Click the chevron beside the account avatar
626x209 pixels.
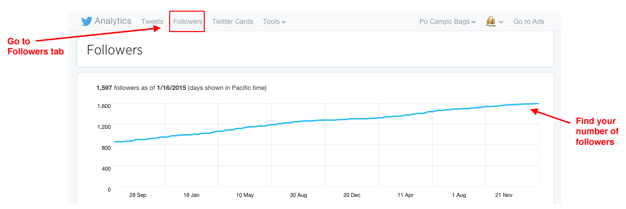click(501, 22)
